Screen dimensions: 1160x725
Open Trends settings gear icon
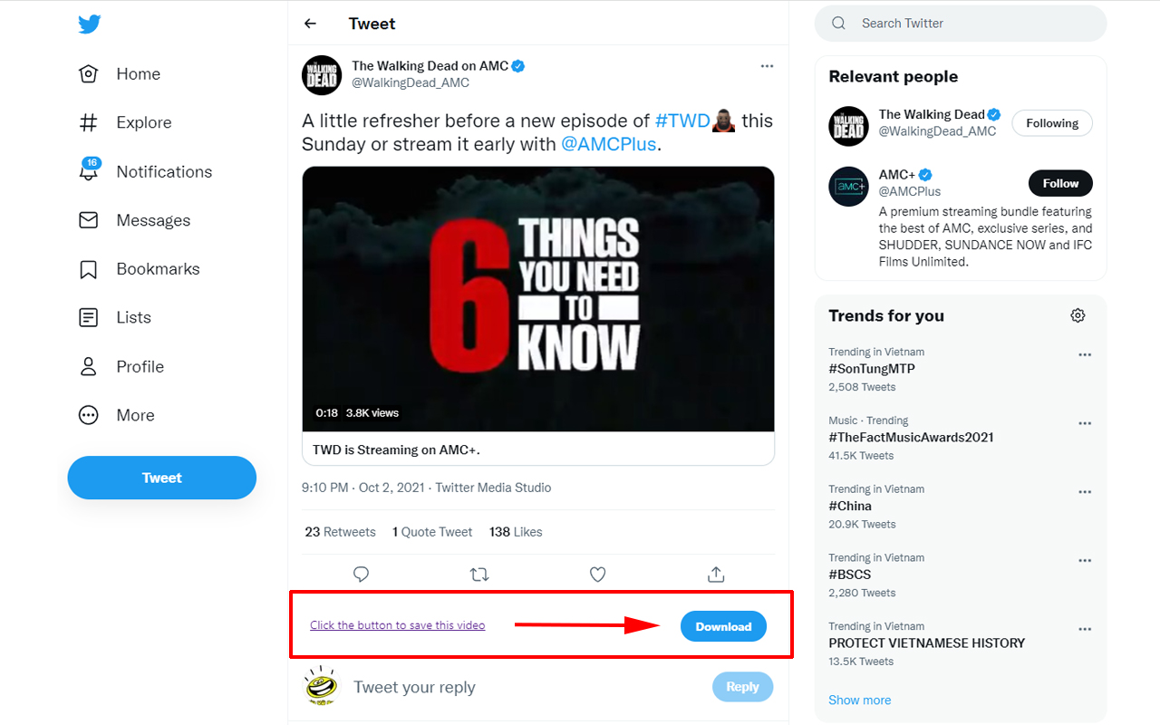1078,315
